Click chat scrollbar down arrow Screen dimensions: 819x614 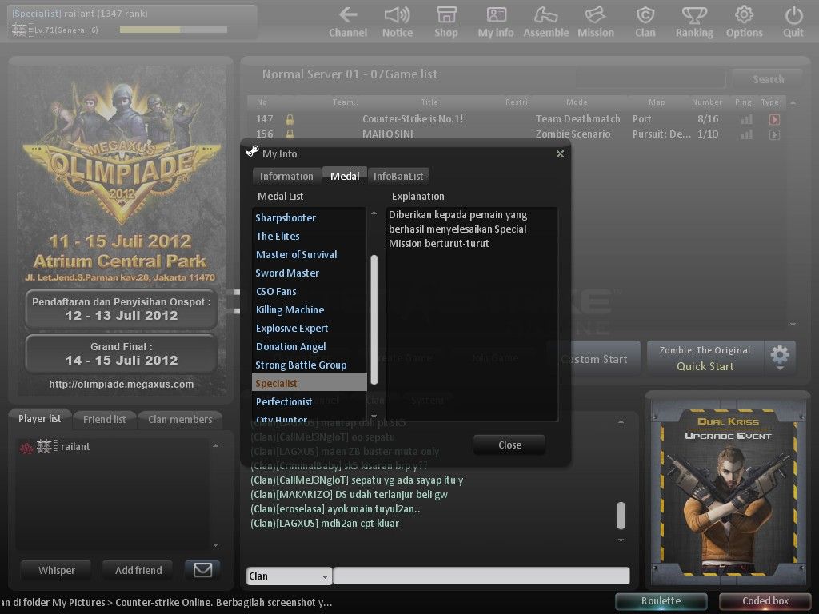point(621,540)
